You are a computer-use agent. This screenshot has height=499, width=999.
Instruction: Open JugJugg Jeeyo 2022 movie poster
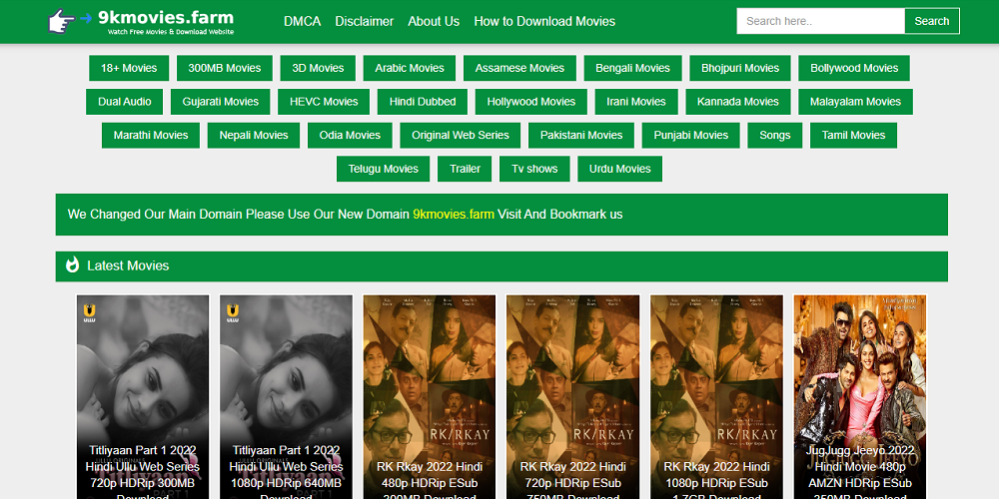pos(860,396)
